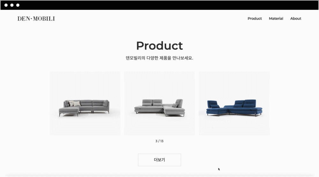Click the raised headrest of the blue sofa
319x177 pixels.
click(x=213, y=104)
